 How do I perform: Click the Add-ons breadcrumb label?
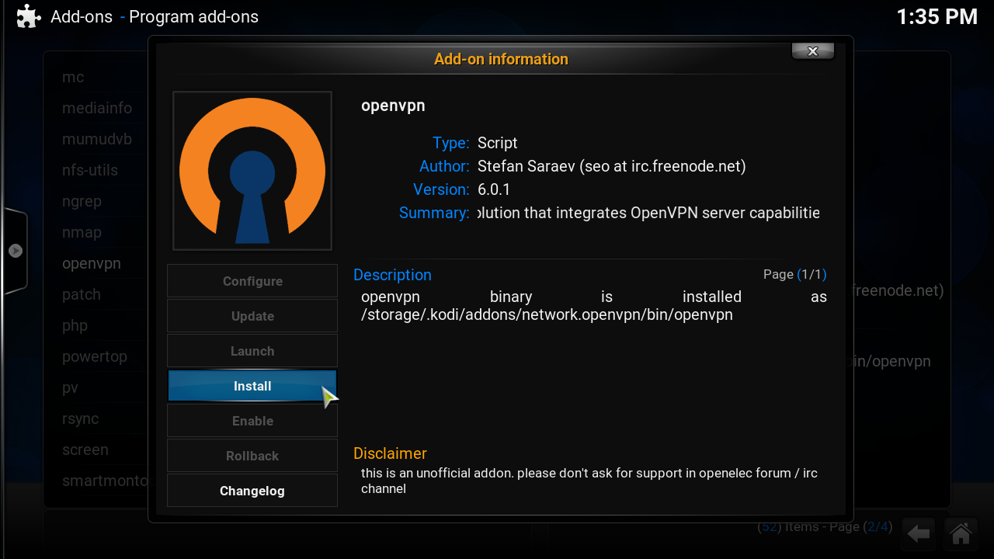click(82, 16)
